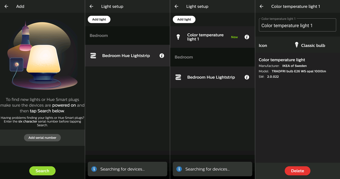The width and height of the screenshot is (340, 179).
Task: Select Color temperature light 1 list row
Action: pos(212,37)
